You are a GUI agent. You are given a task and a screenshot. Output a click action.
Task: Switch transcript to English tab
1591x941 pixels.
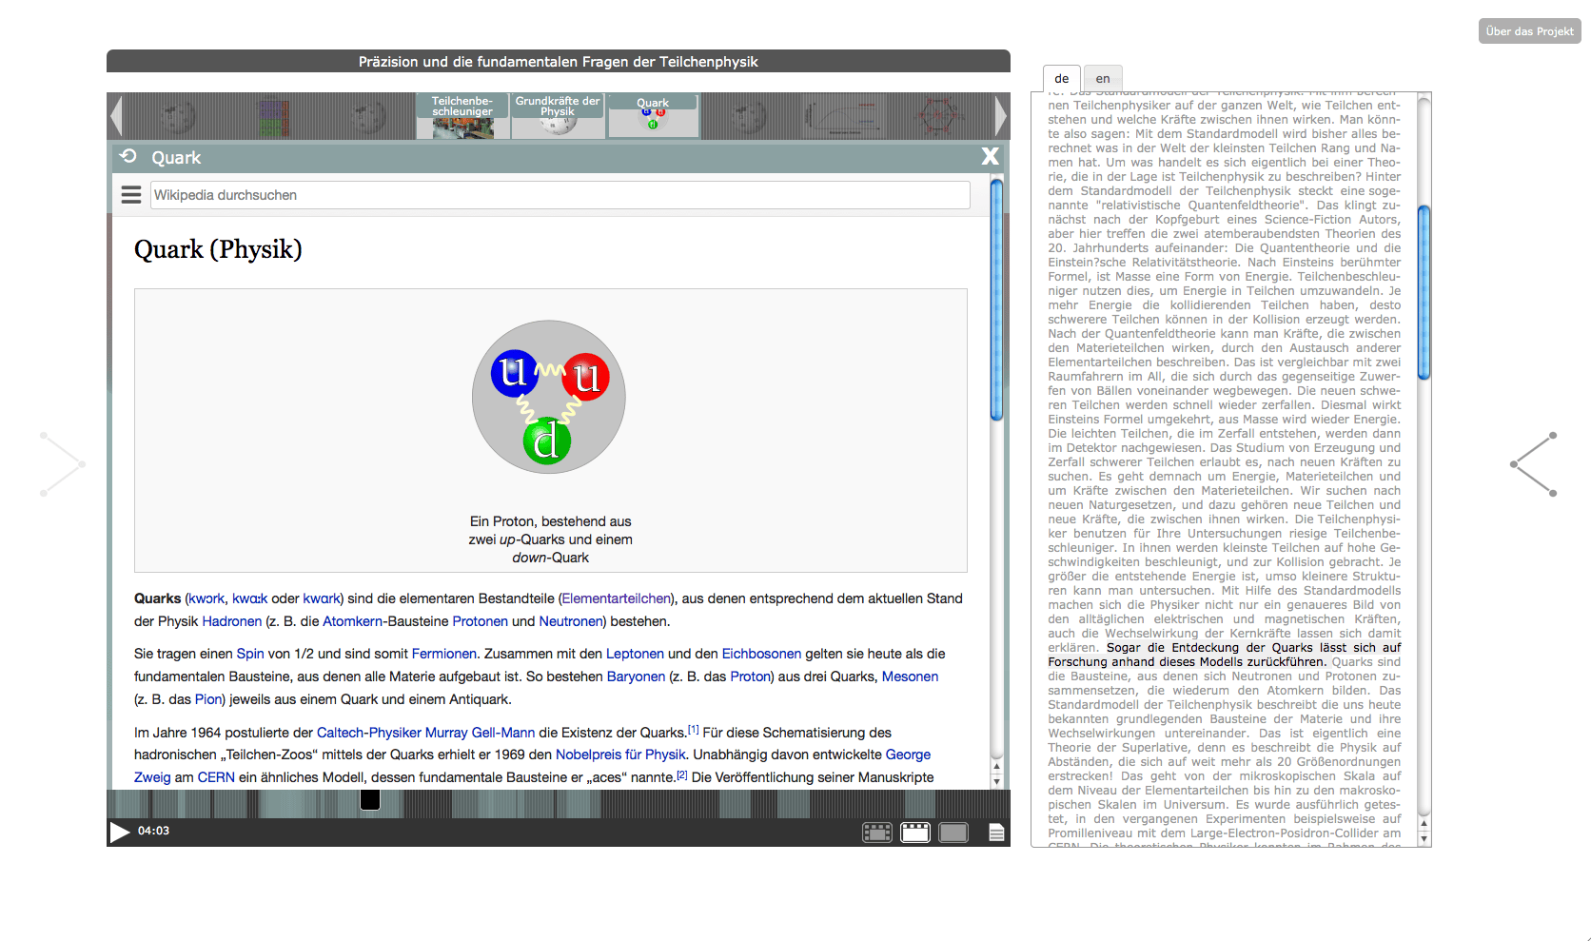tap(1103, 79)
